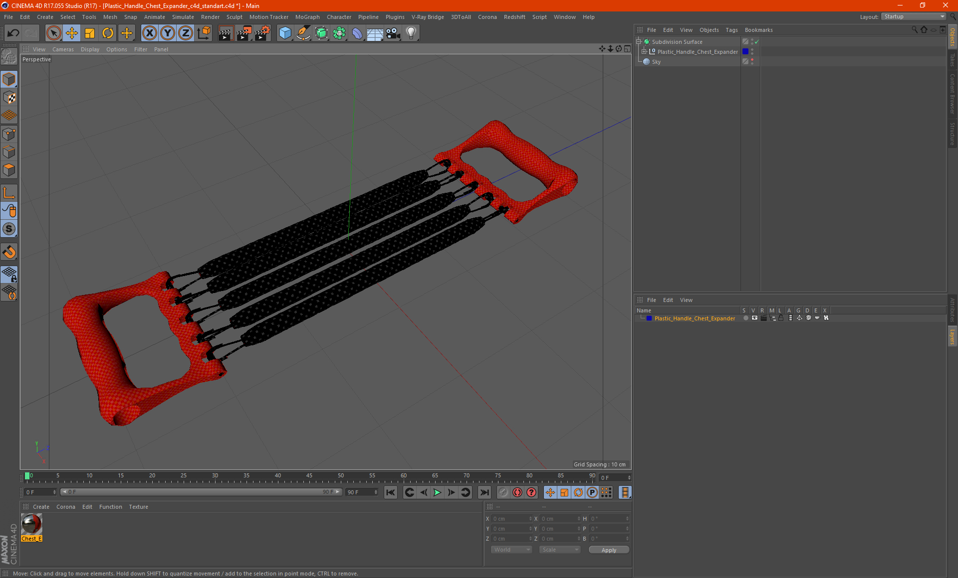Open the Objects manager Tags menu
Viewport: 958px width, 578px height.
[731, 30]
